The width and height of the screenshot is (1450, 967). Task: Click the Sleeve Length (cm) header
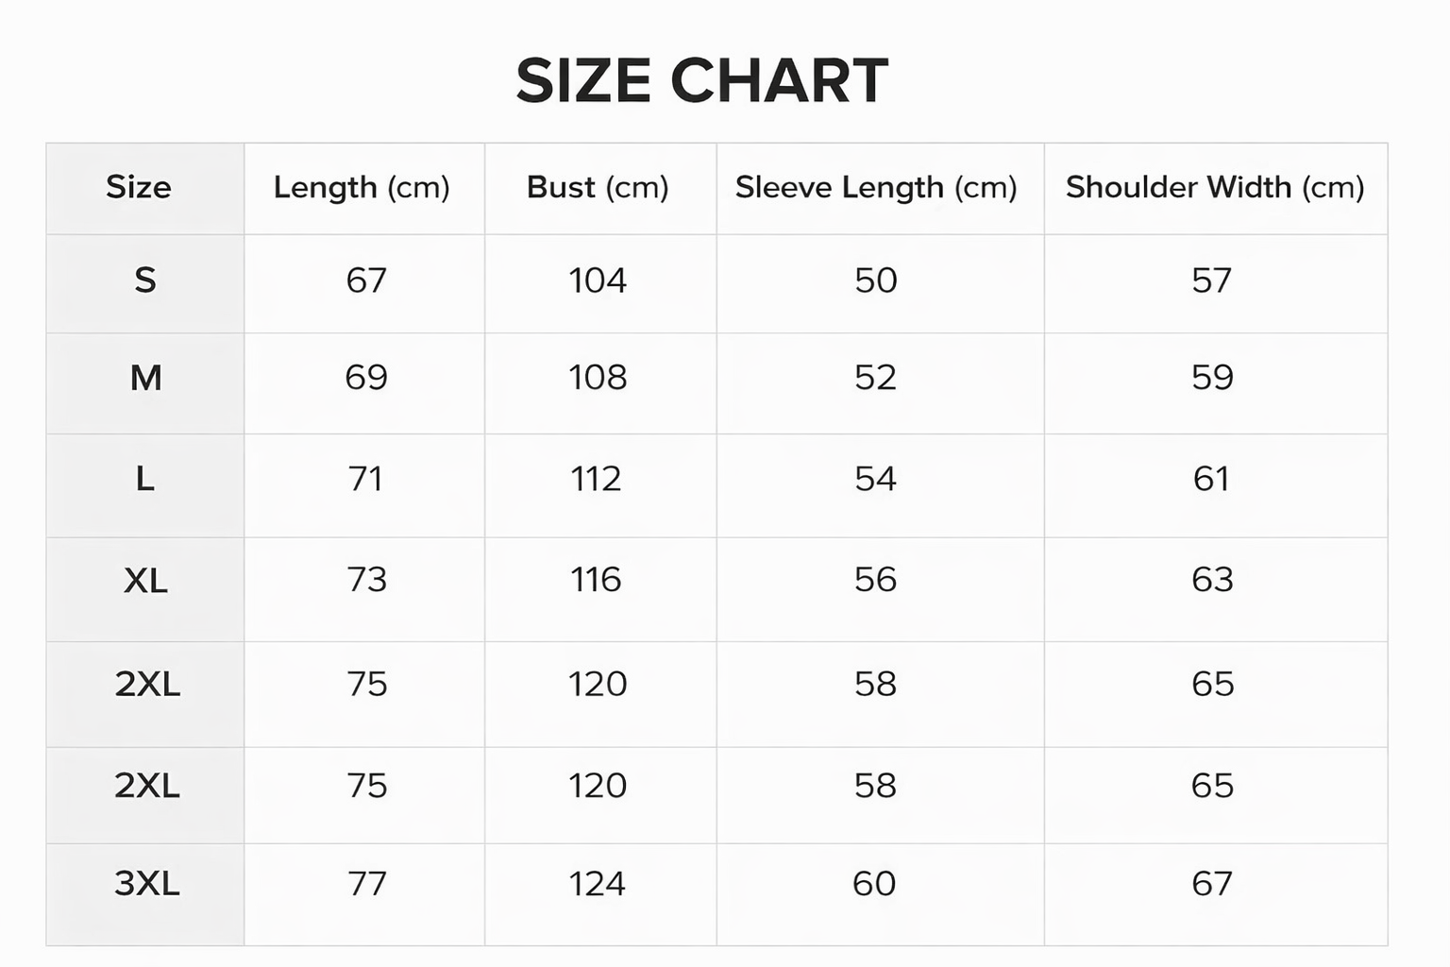click(x=876, y=187)
